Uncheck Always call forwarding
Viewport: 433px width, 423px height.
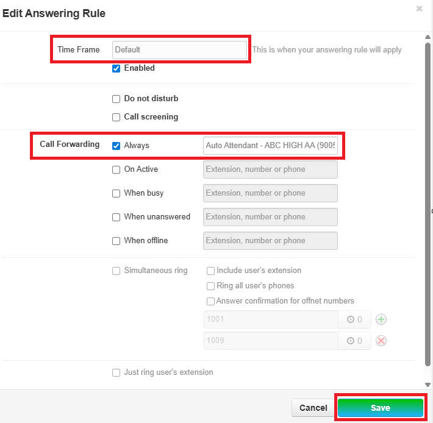pyautogui.click(x=116, y=146)
